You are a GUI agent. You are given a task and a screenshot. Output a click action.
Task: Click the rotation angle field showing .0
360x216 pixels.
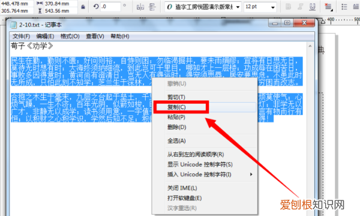(x=110, y=7)
